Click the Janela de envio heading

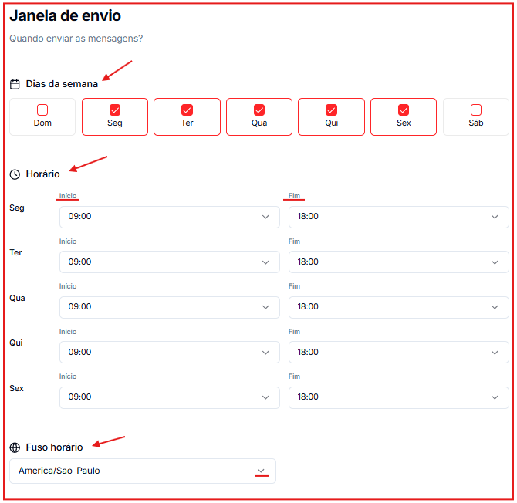point(66,16)
